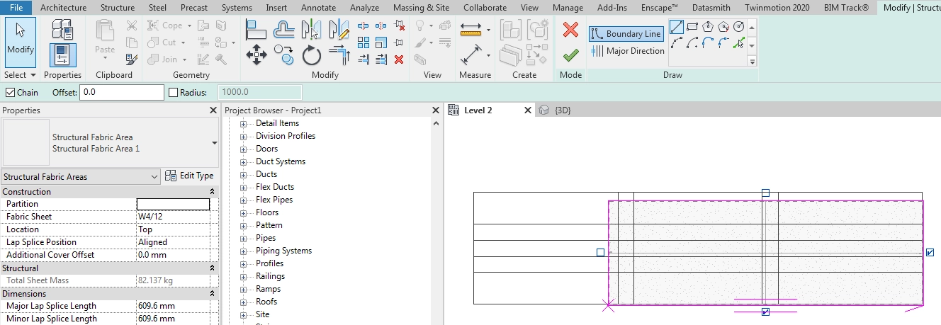Expand the Detail Items tree node

(243, 124)
